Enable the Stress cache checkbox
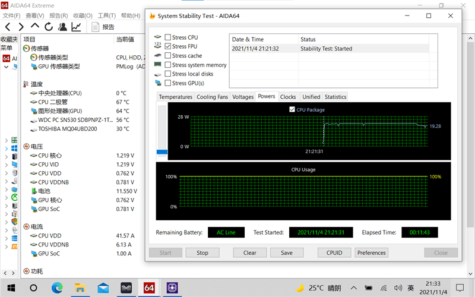This screenshot has height=297, width=475. pos(168,55)
